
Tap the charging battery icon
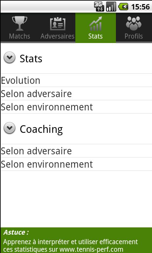(x=123, y=7)
